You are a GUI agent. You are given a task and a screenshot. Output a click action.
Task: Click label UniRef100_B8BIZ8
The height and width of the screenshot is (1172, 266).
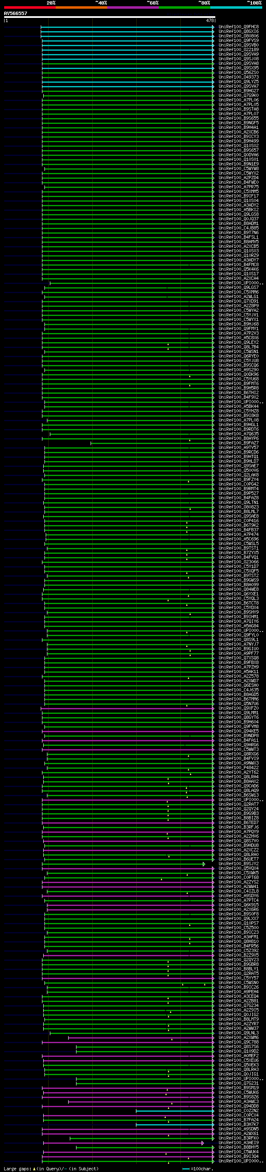pyautogui.click(x=239, y=818)
